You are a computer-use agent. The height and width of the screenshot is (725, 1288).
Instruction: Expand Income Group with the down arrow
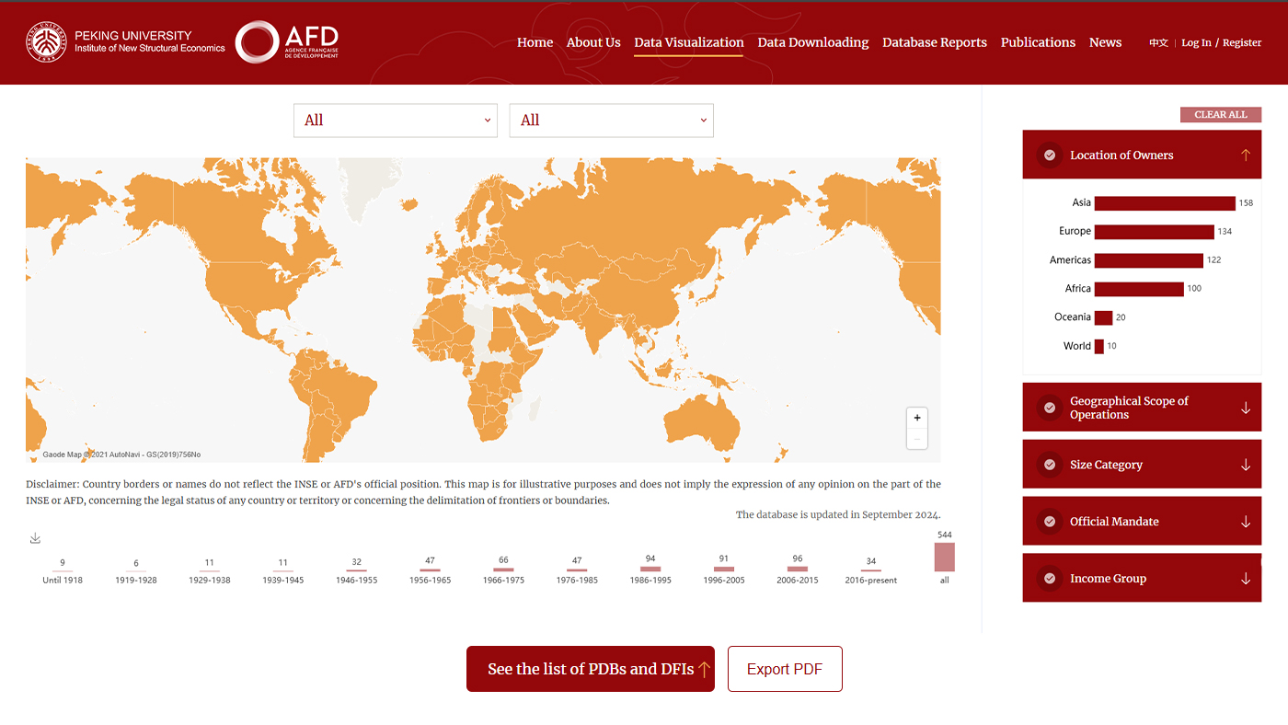click(1245, 579)
